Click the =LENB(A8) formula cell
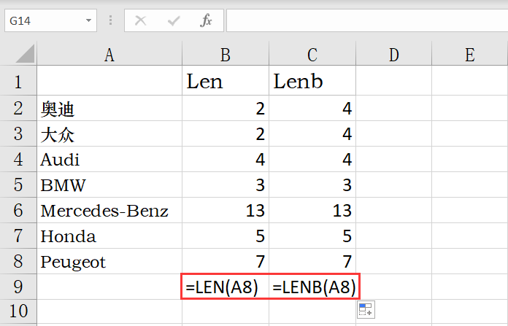This screenshot has width=508, height=326. coord(312,287)
